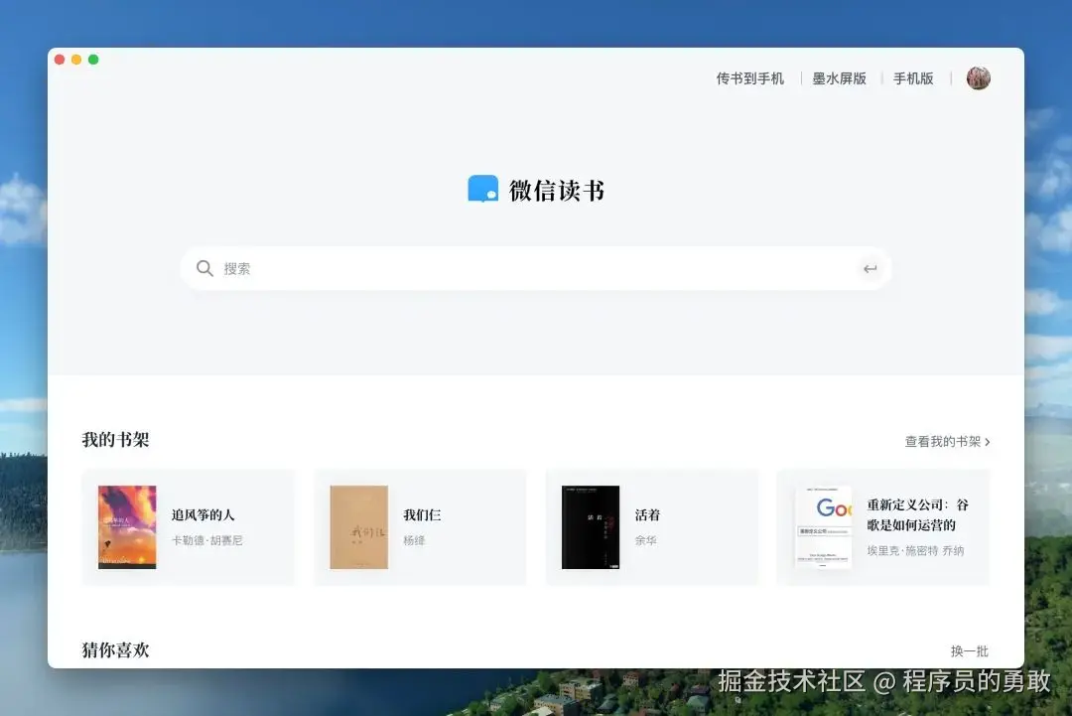Switch to 手机版 view
1072x716 pixels.
(913, 77)
